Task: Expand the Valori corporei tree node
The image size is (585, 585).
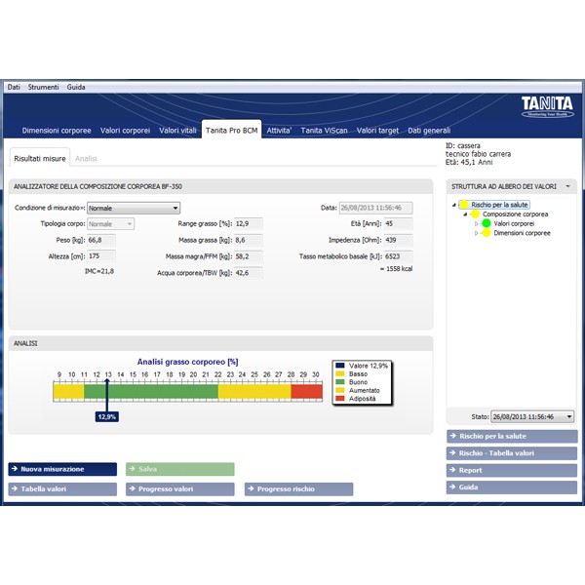Action: [477, 223]
